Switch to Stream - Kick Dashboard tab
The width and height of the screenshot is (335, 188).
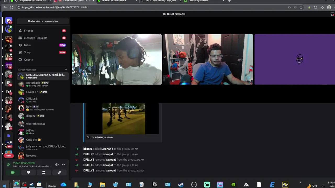[x=118, y=1]
